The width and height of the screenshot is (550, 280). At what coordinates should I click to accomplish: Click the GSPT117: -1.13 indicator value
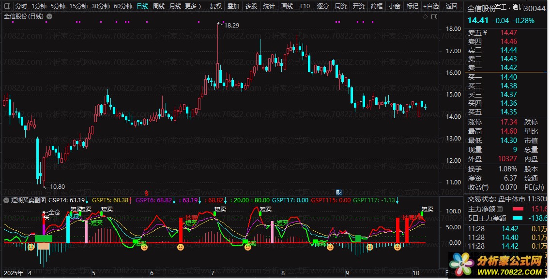coord(374,200)
